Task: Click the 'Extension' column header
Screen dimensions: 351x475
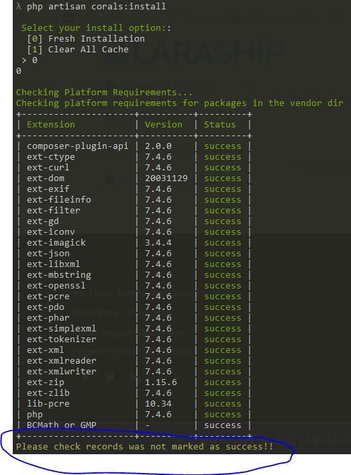Action: (x=50, y=125)
